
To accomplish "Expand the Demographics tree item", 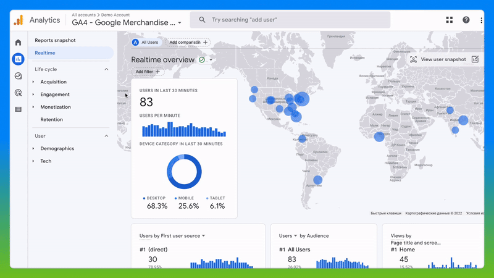I will coord(33,148).
